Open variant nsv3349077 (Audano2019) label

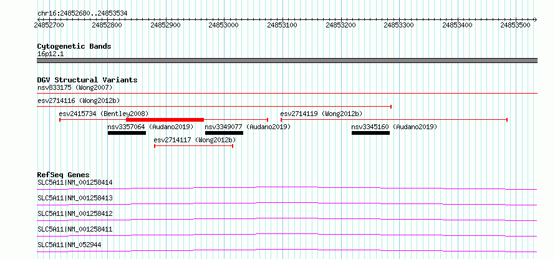tap(248, 127)
